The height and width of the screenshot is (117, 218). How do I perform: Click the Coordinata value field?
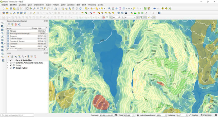107,115
